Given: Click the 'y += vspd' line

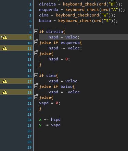Looking at the screenshot, I should click(x=50, y=125).
